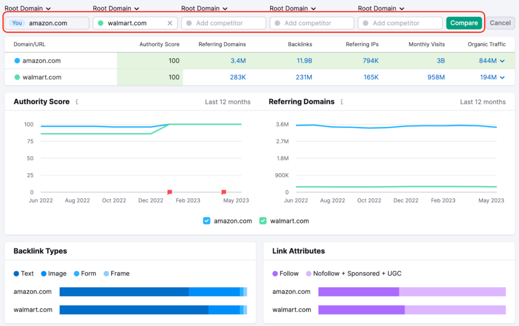Click the red flag marker near Jan 2023

click(x=169, y=192)
